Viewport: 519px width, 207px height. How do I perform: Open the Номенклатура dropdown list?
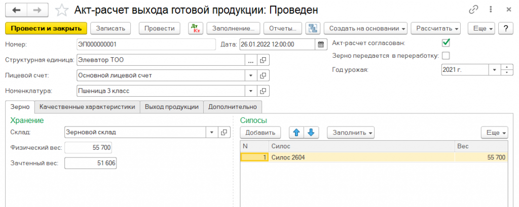[251, 91]
